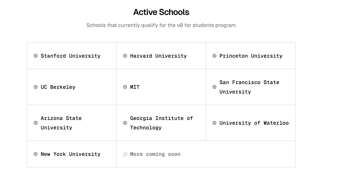
Task: Click the Princeton University label
Action: tap(251, 56)
